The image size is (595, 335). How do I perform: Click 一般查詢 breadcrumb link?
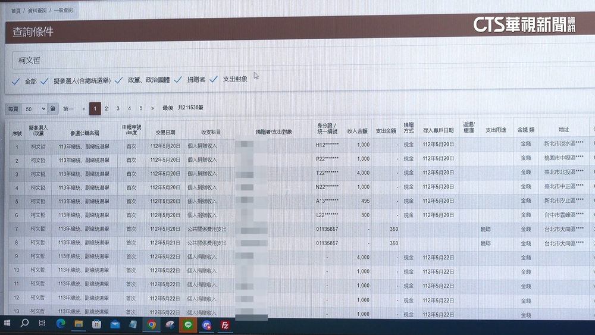[x=63, y=10]
